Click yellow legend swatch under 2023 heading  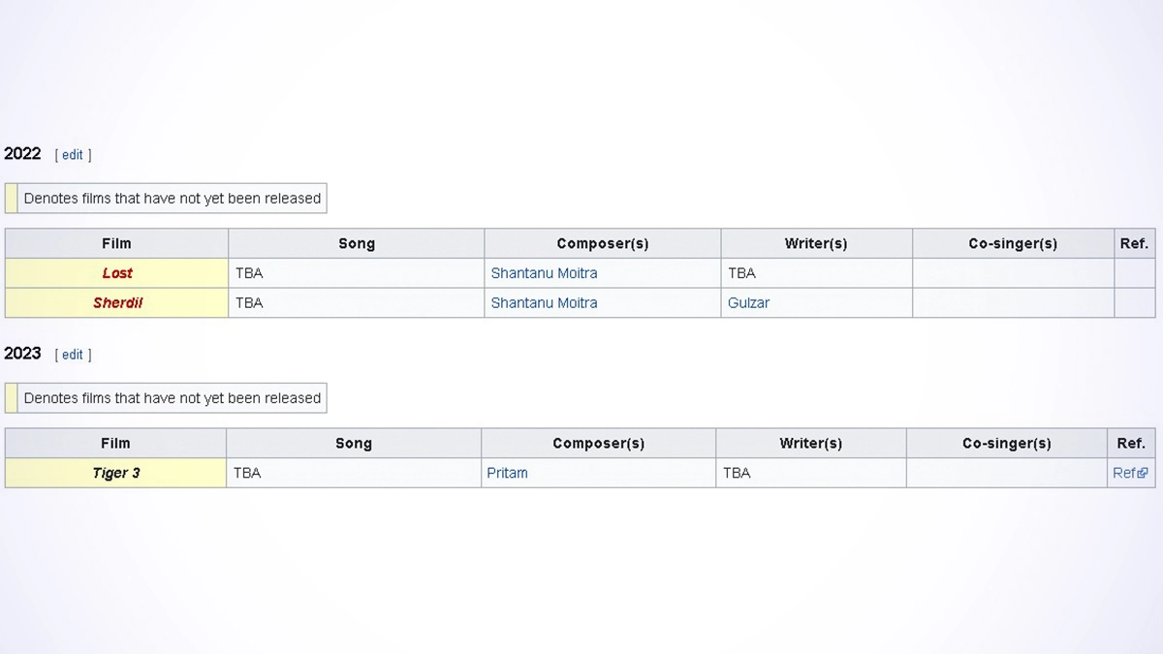coord(12,398)
